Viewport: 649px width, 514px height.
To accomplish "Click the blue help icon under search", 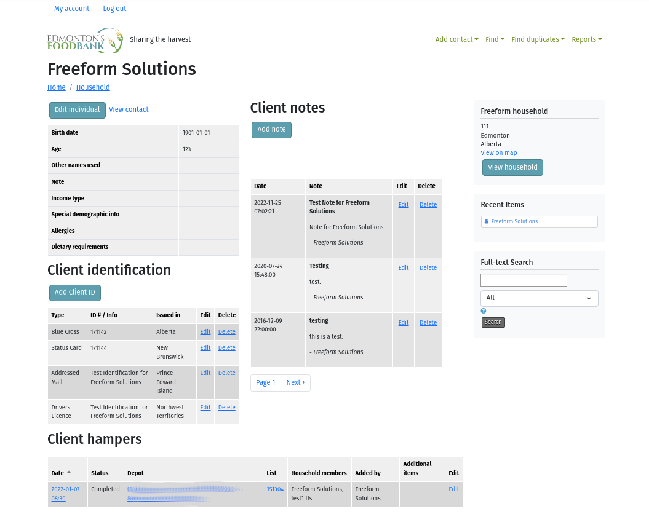I will click(484, 311).
